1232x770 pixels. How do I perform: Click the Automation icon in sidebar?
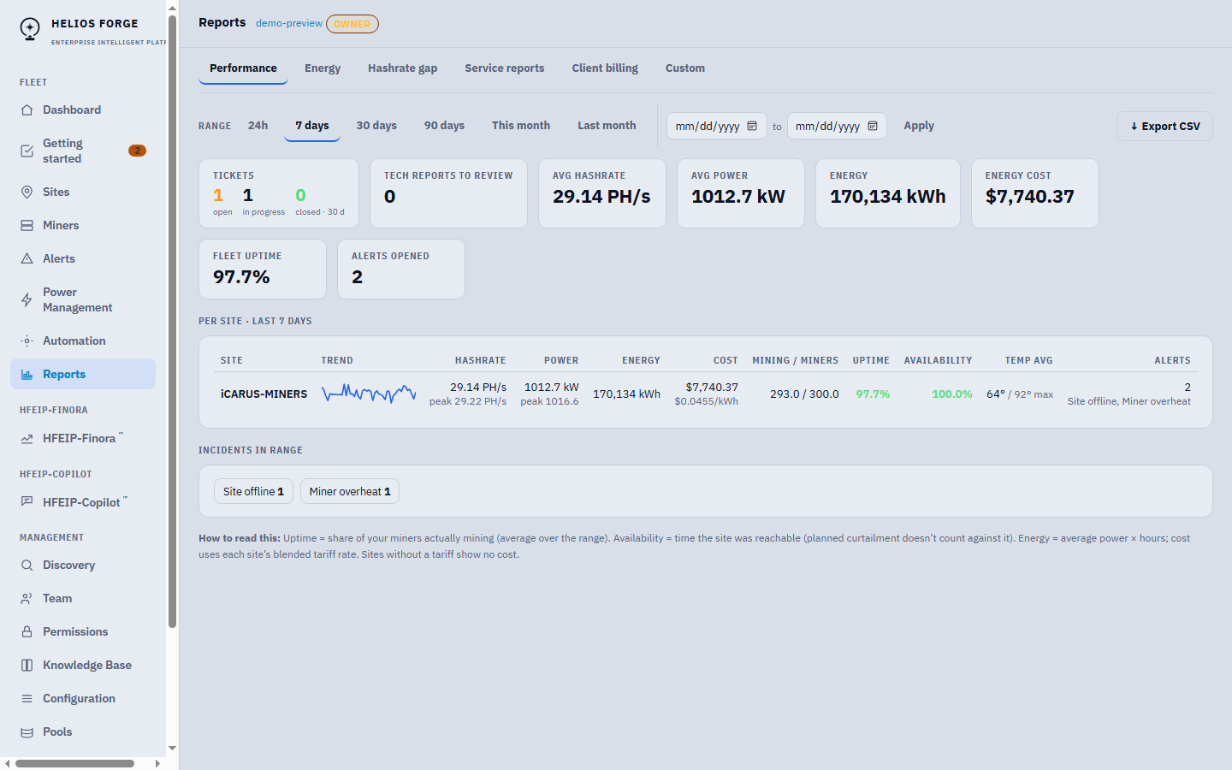point(27,341)
